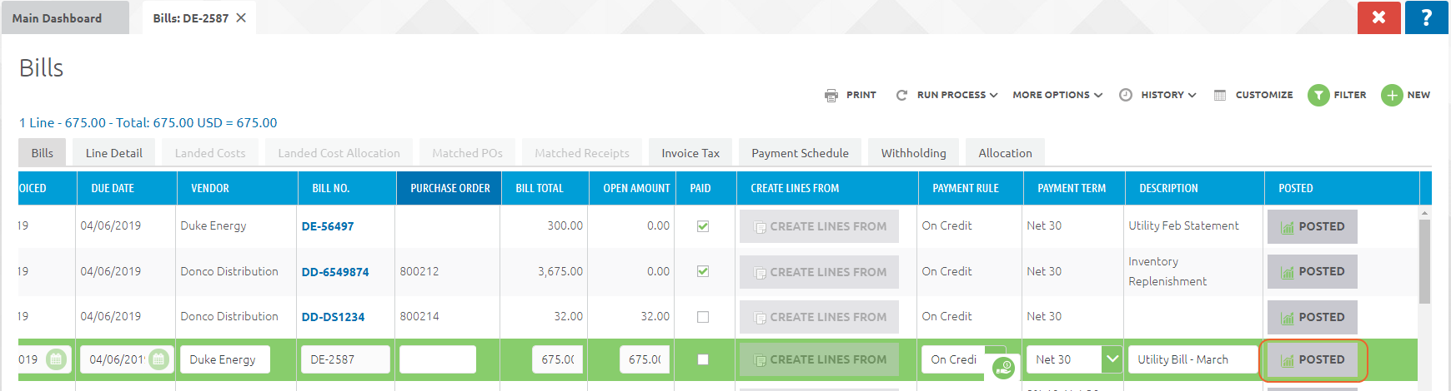This screenshot has height=391, width=1451.
Task: Open the Payment Schedule tab
Action: (x=800, y=153)
